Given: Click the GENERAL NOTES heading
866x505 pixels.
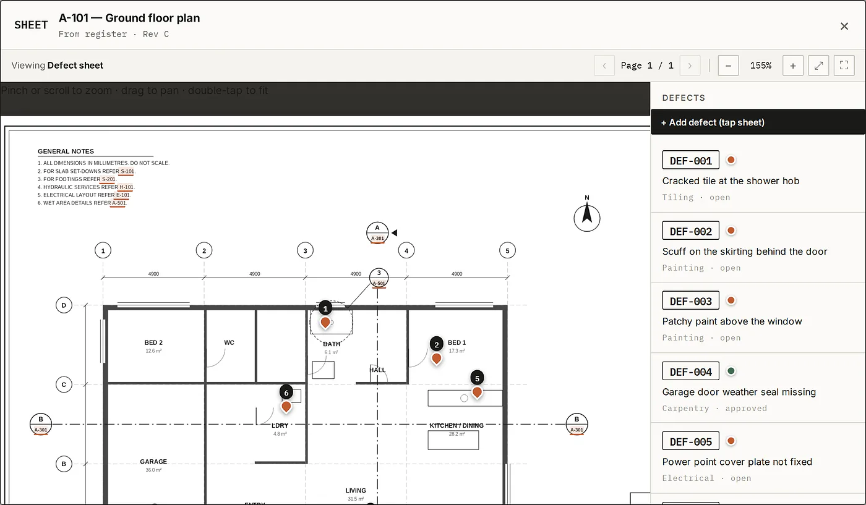Looking at the screenshot, I should (x=66, y=151).
